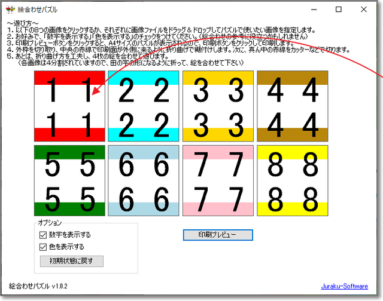The height and width of the screenshot is (301, 383).
Task: Uncheck the 色を表示する option
Action: 42,247
